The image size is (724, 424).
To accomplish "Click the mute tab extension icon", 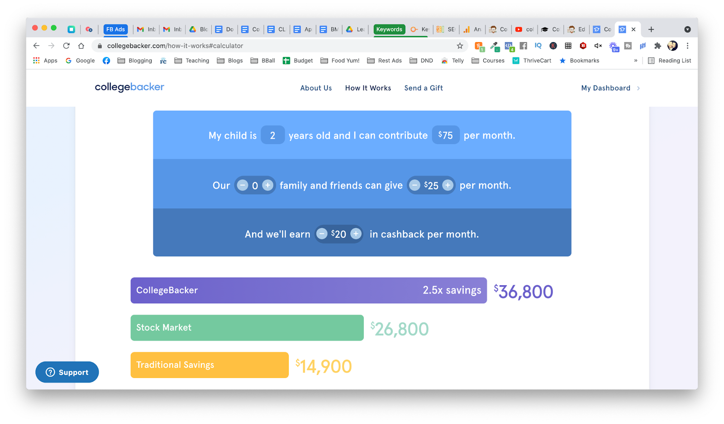I will coord(598,46).
